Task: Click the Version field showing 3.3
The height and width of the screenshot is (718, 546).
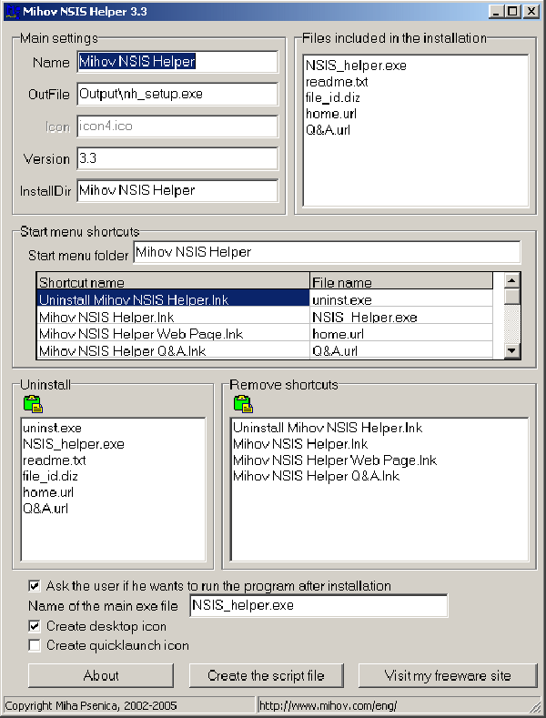Action: (177, 158)
